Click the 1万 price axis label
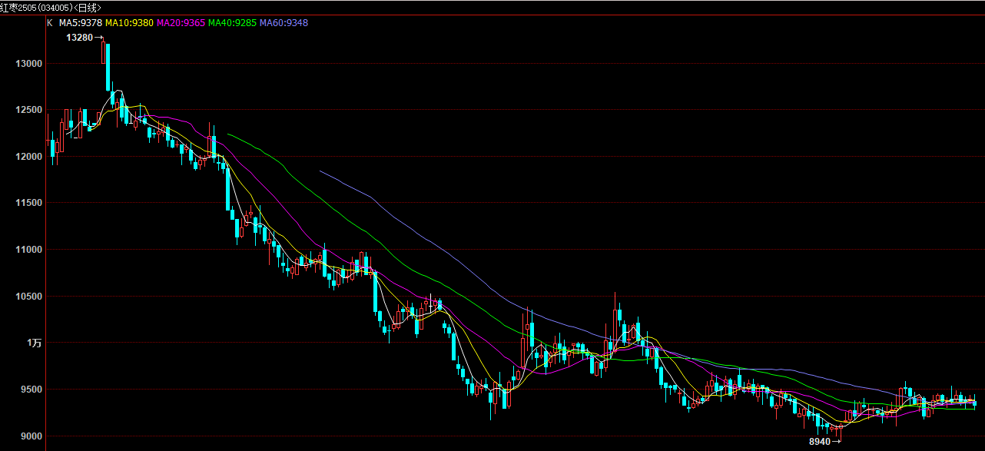This screenshot has width=985, height=451. [34, 343]
